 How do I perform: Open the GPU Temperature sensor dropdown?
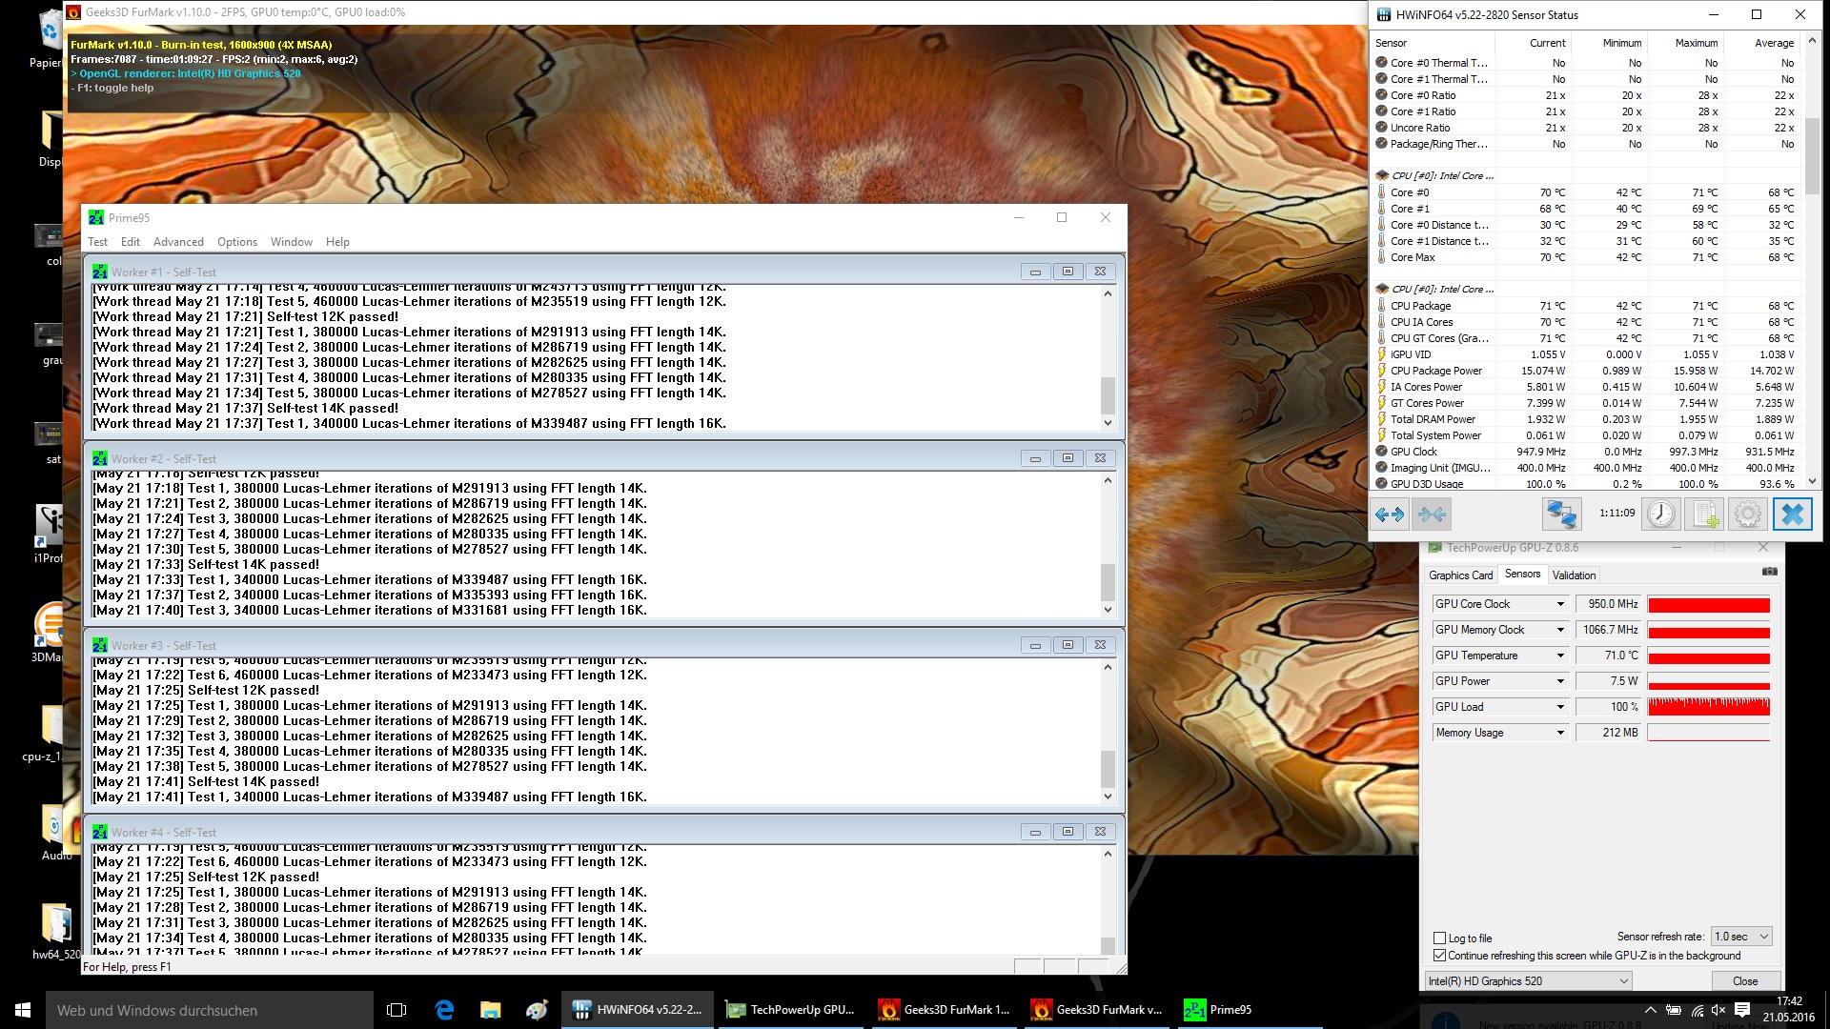pyautogui.click(x=1559, y=656)
